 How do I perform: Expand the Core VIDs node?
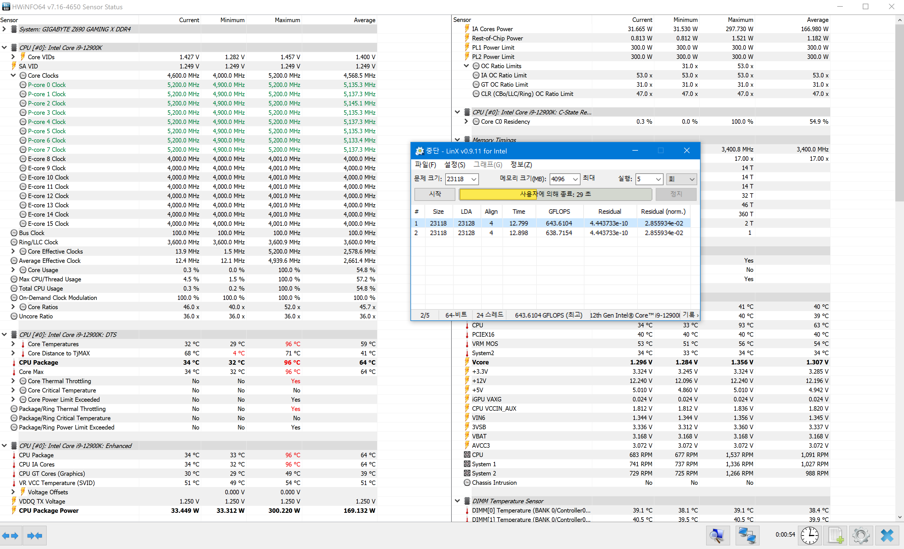[x=13, y=57]
